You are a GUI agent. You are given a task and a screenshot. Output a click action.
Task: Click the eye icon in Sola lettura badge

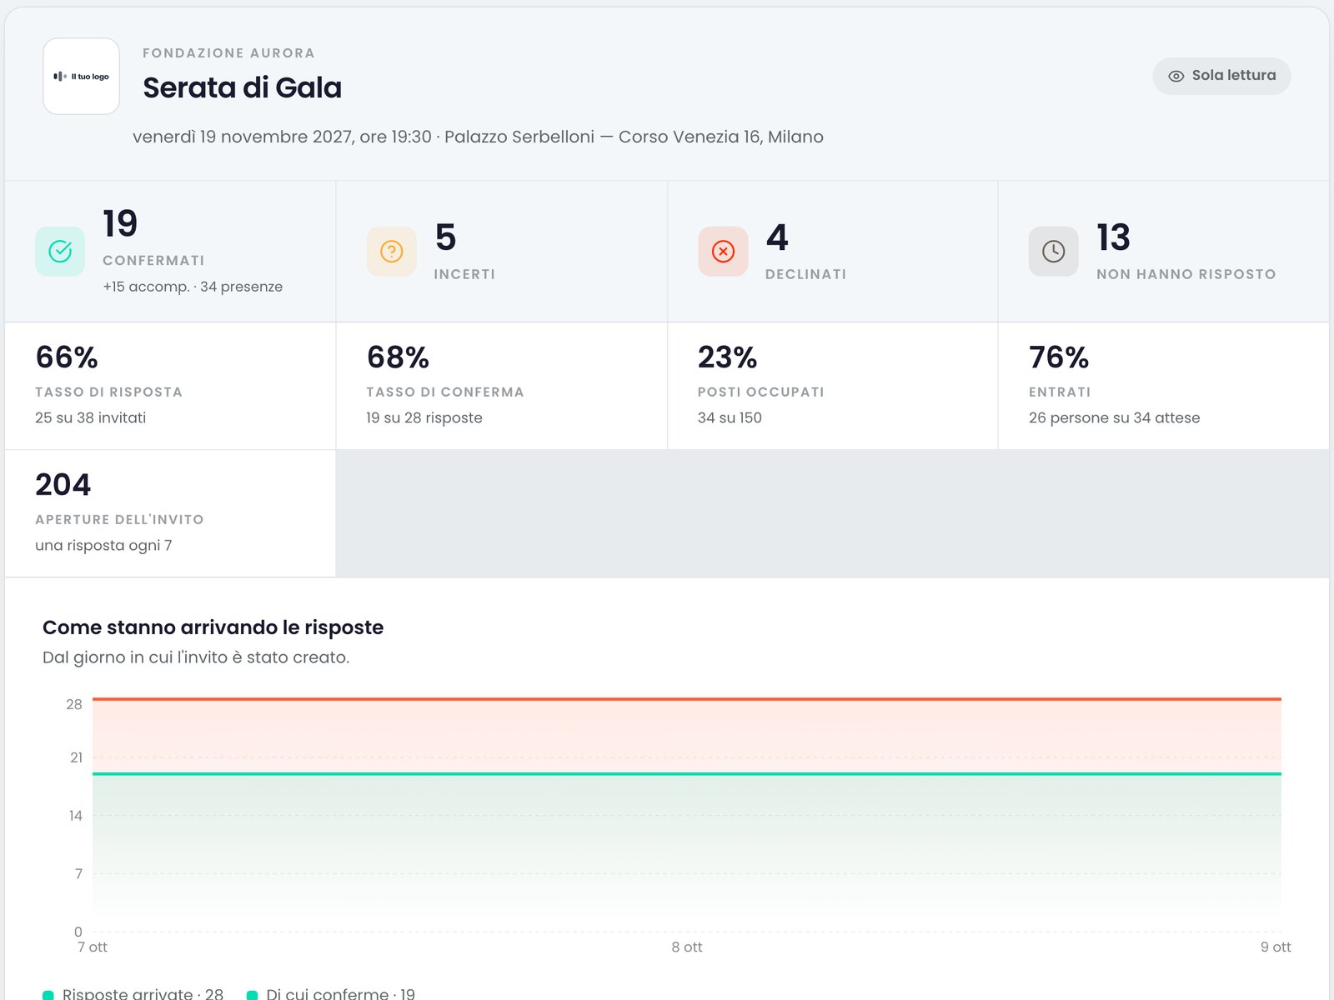tap(1176, 76)
